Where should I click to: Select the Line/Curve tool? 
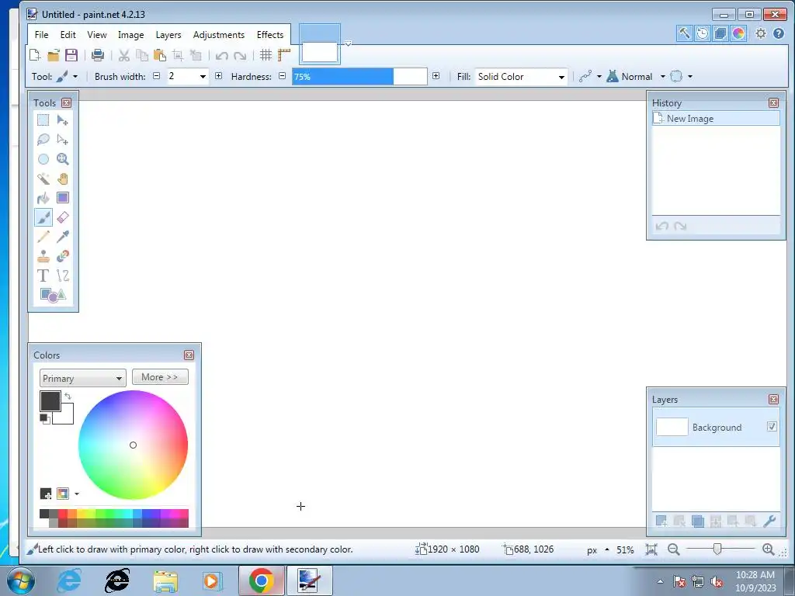point(62,275)
